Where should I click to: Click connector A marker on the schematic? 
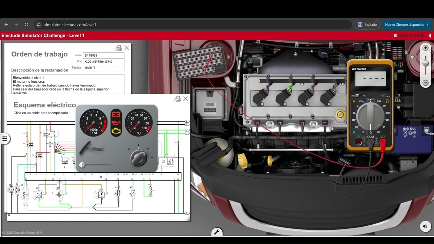(x=187, y=121)
